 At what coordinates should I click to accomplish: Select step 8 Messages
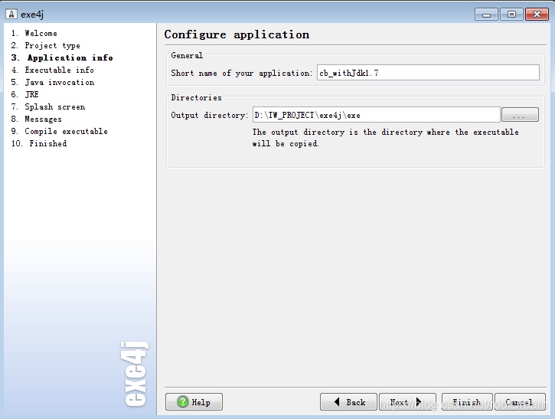[37, 119]
